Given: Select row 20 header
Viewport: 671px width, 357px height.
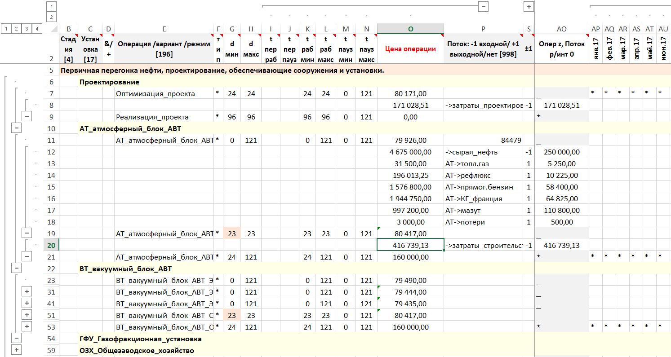Looking at the screenshot, I should (51, 245).
